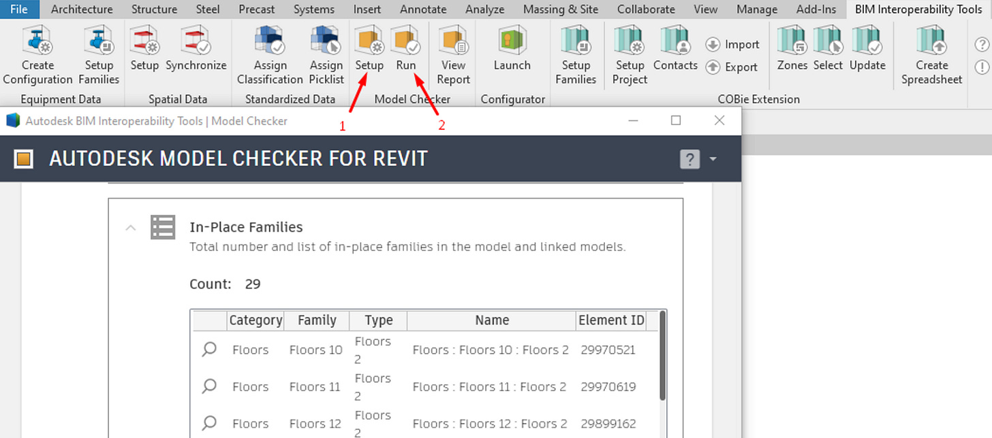Switch to the Precast tab
Viewport: 992px width, 438px height.
point(257,10)
